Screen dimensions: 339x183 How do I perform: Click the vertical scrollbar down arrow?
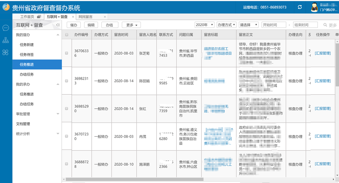[337, 175]
